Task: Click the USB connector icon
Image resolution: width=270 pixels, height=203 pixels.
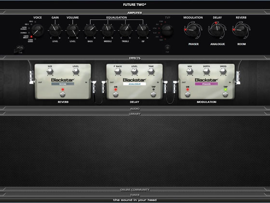Action: click(19, 49)
